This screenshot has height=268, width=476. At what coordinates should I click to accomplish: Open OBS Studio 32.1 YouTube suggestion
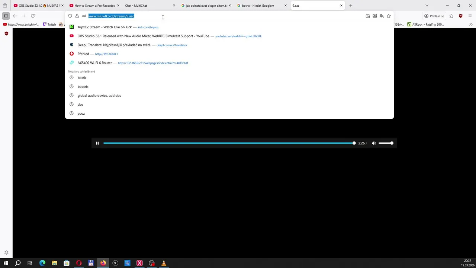(229, 36)
